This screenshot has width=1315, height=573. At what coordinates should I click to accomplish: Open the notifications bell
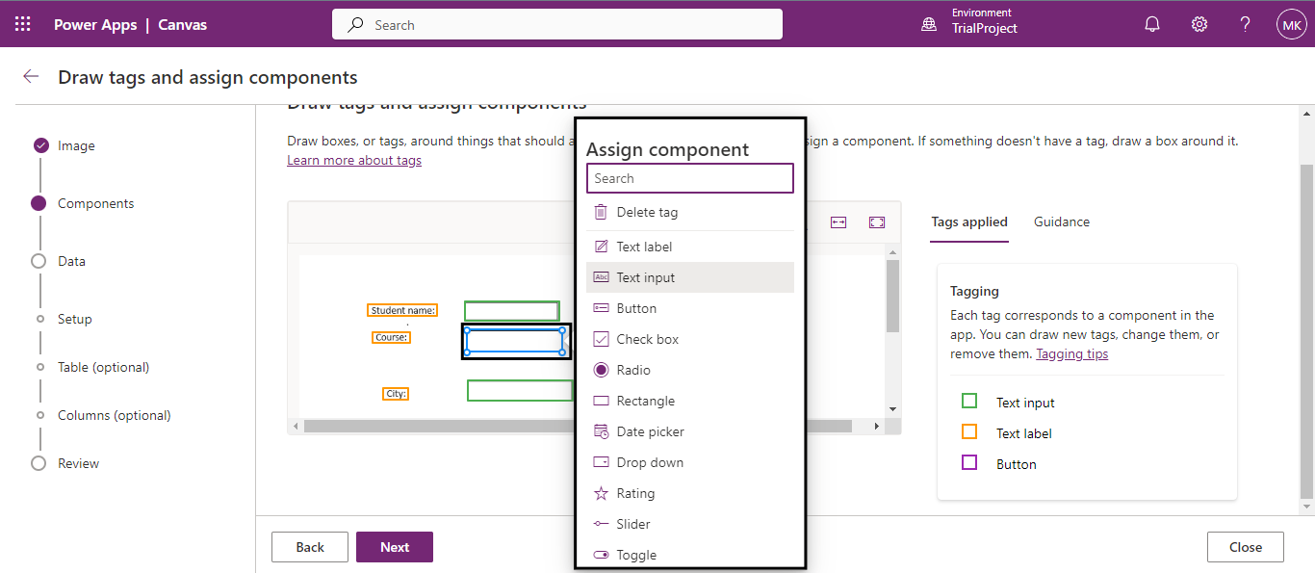[1152, 24]
